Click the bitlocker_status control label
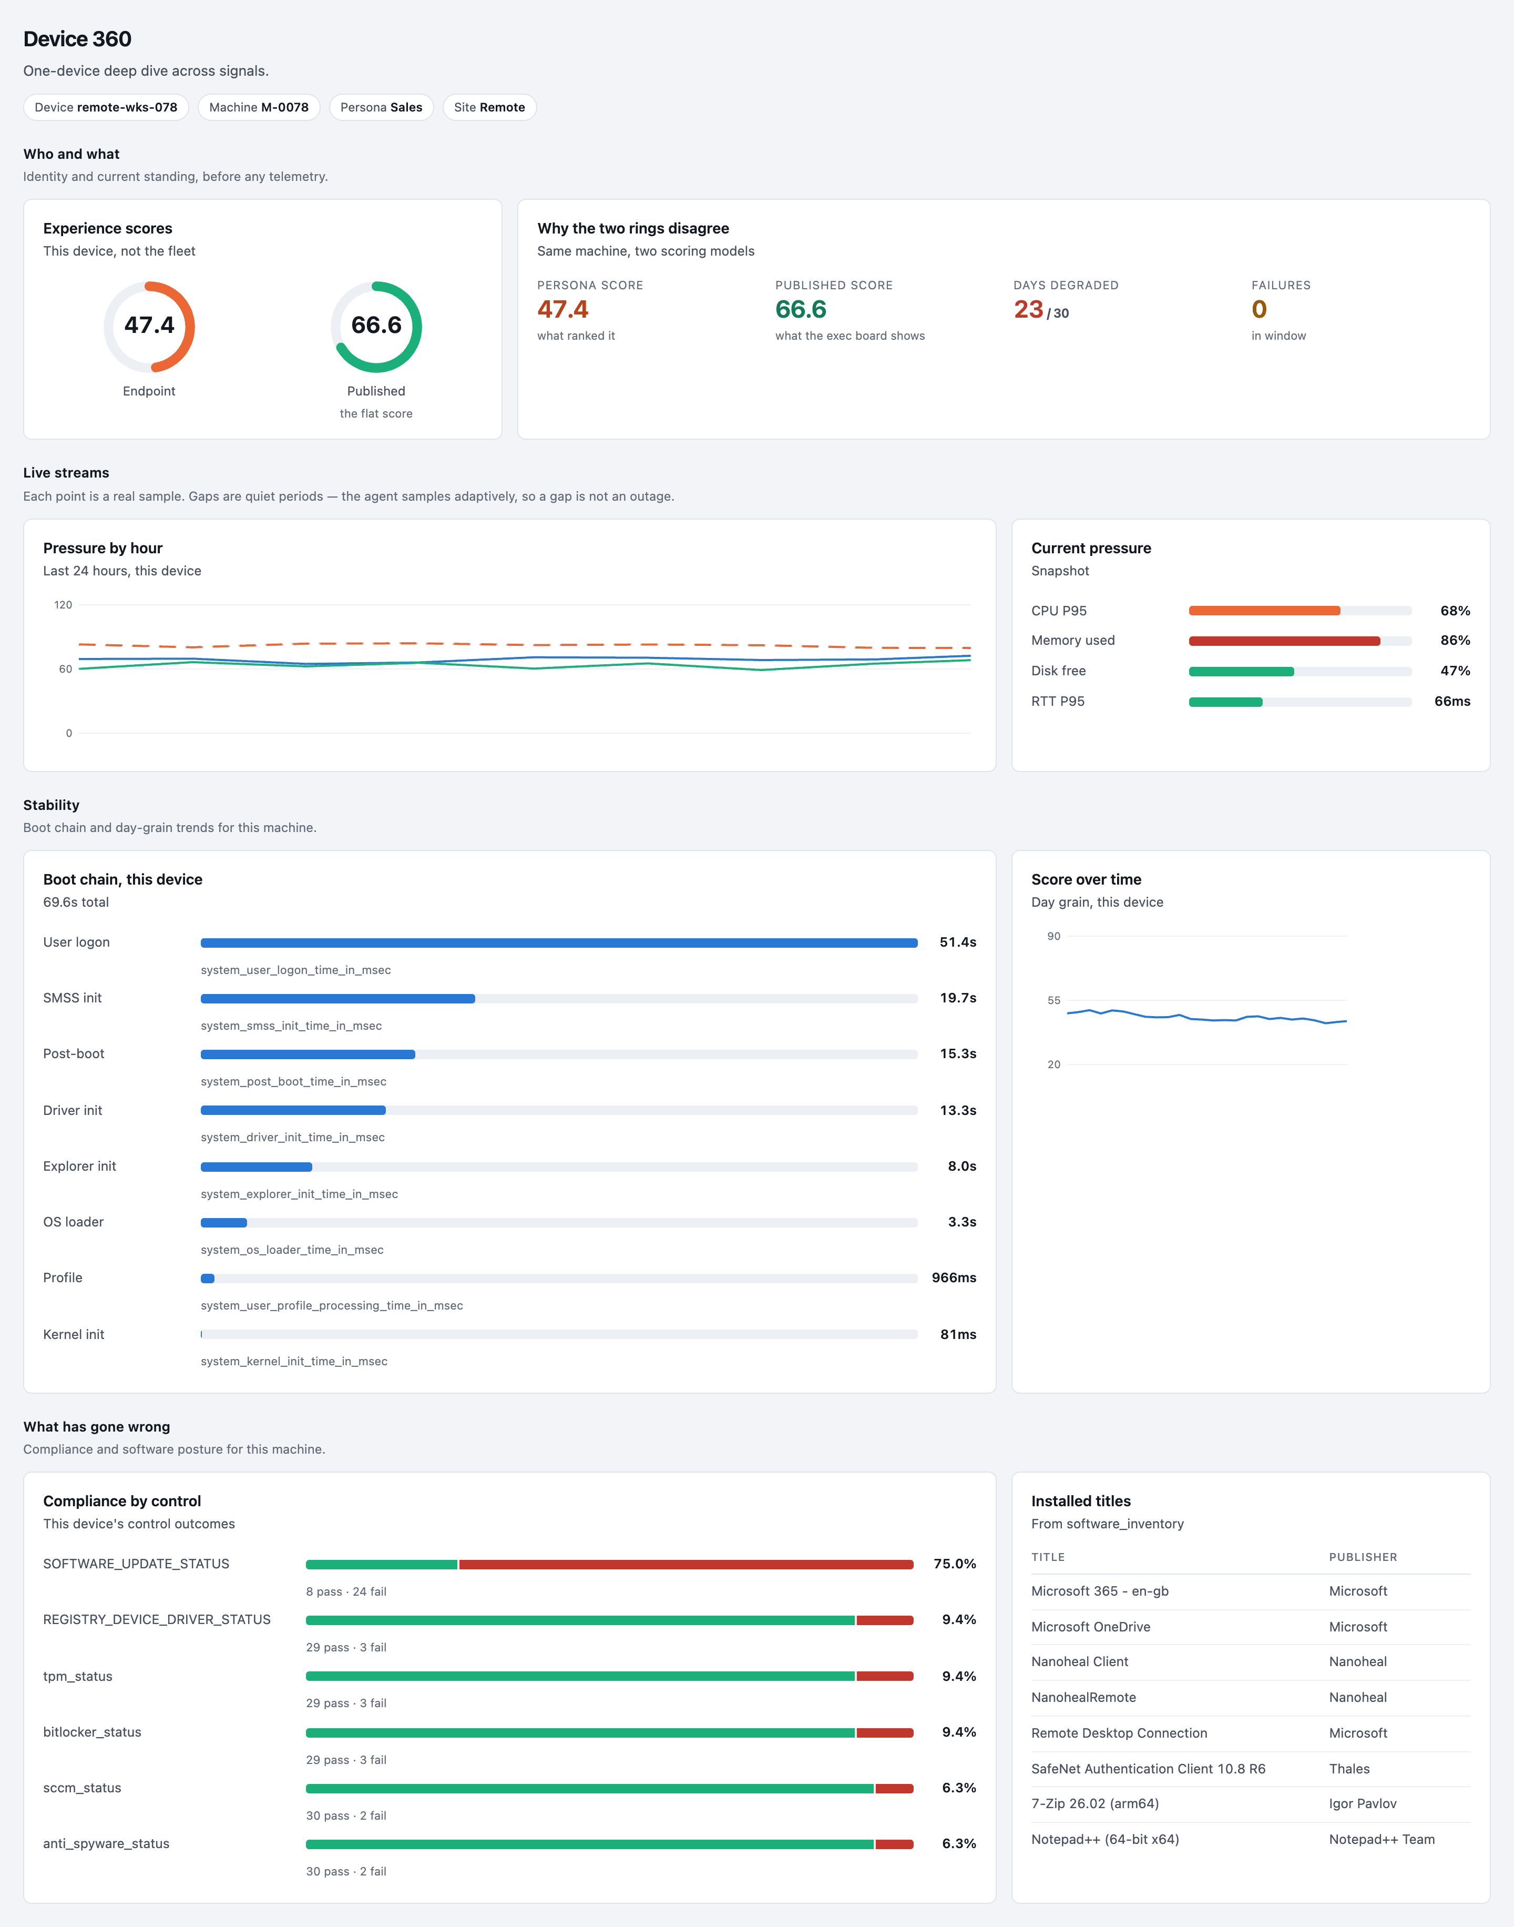Image resolution: width=1514 pixels, height=1927 pixels. 92,1732
